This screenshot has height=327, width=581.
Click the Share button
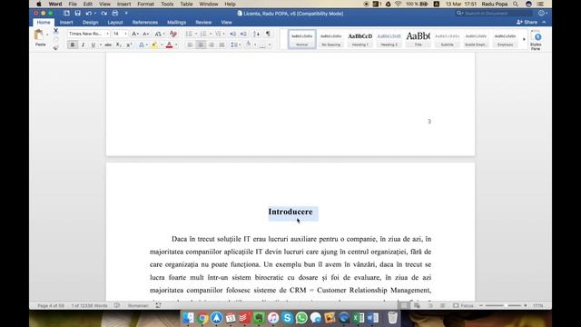pos(527,22)
